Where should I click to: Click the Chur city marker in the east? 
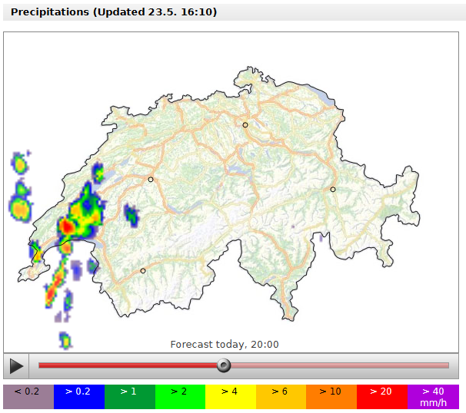333,189
